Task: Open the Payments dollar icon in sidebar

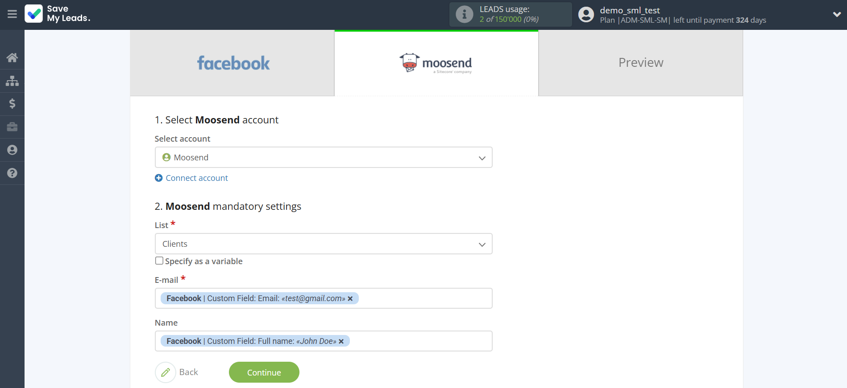Action: pyautogui.click(x=12, y=104)
